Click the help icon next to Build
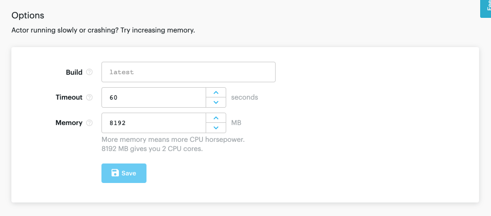Image resolution: width=491 pixels, height=216 pixels. [89, 72]
